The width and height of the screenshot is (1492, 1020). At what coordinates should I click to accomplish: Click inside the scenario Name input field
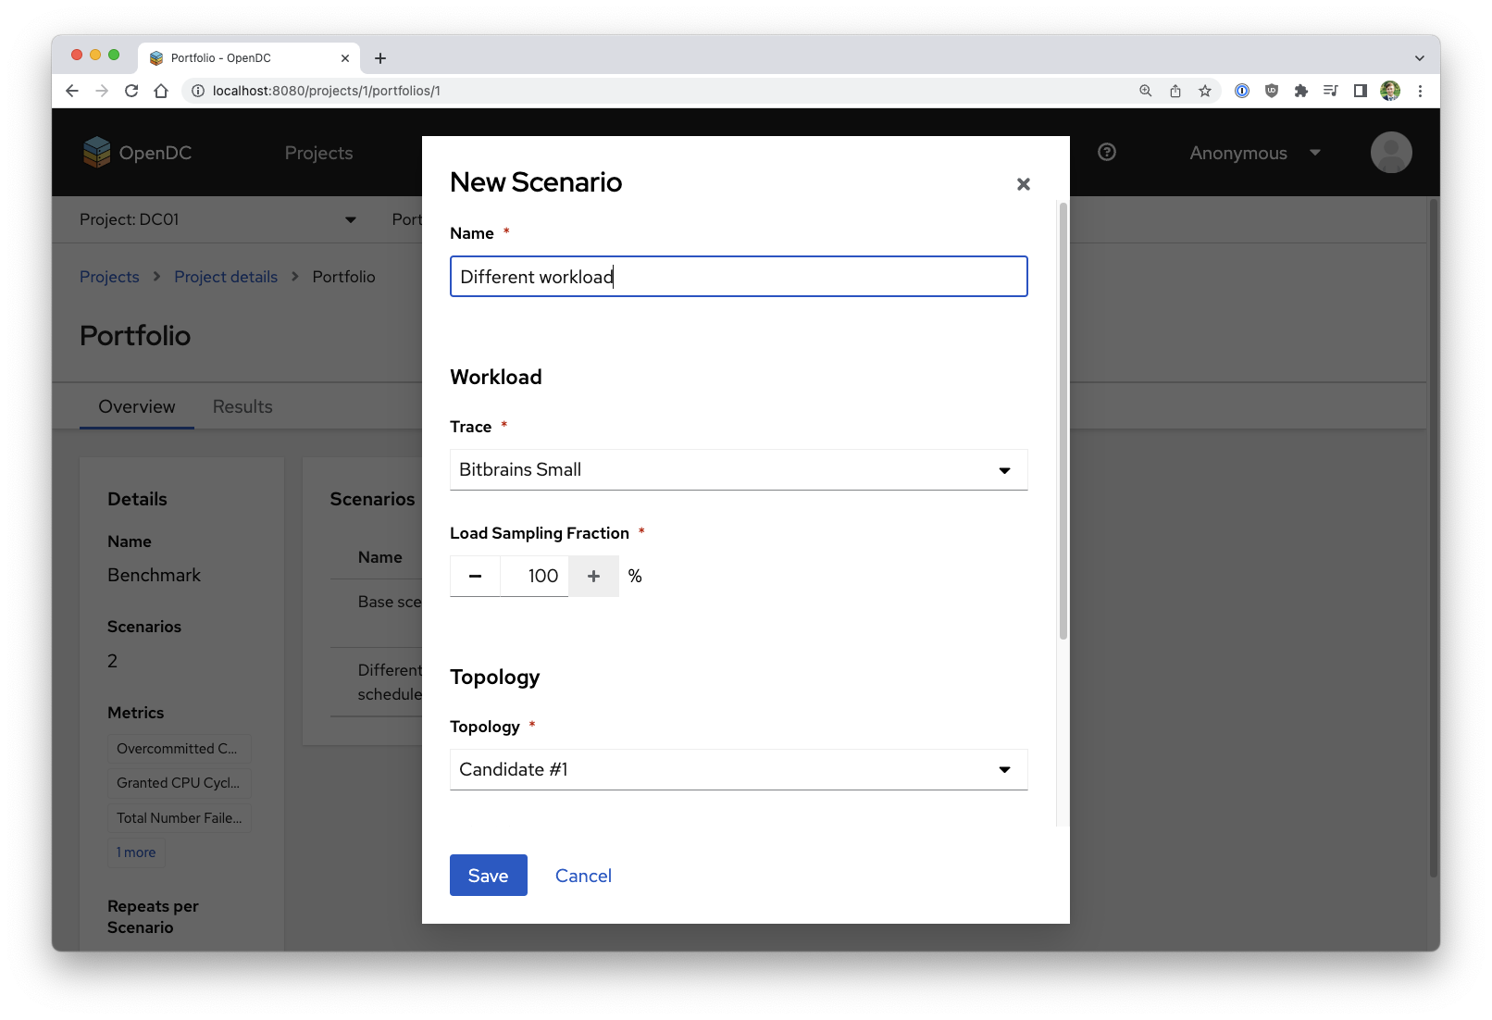pos(738,276)
